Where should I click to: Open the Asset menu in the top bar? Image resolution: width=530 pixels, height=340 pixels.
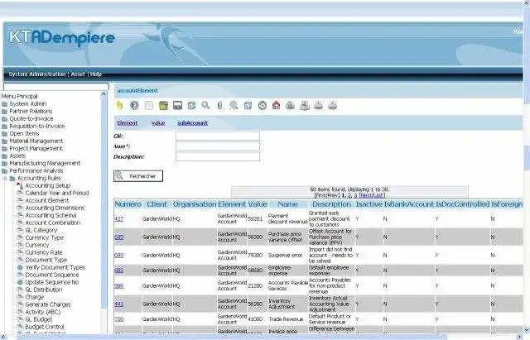[x=78, y=74]
